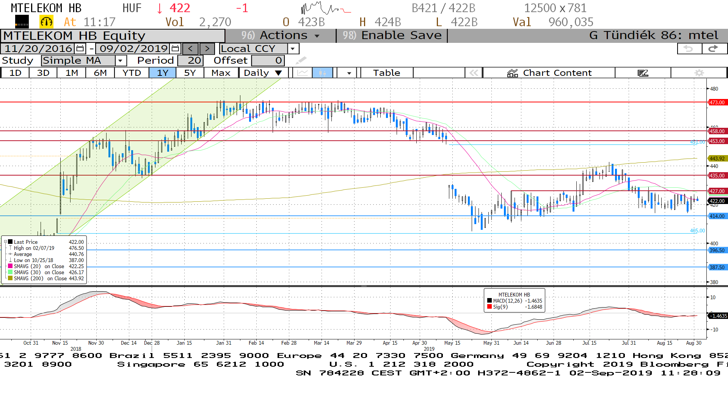Viewport: 728px width, 394px height.
Task: Click SMAVG (20) magenta legend swatch
Action: pos(10,266)
